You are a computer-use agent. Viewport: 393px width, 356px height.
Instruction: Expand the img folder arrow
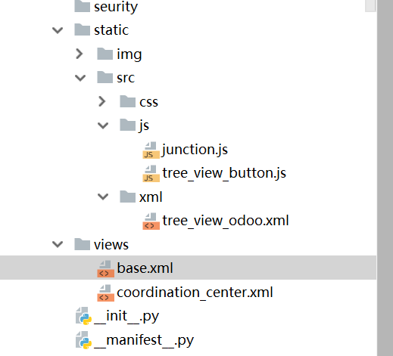point(80,54)
